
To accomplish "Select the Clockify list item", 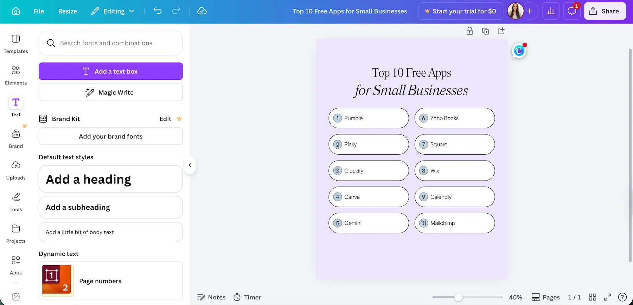I will tap(369, 171).
